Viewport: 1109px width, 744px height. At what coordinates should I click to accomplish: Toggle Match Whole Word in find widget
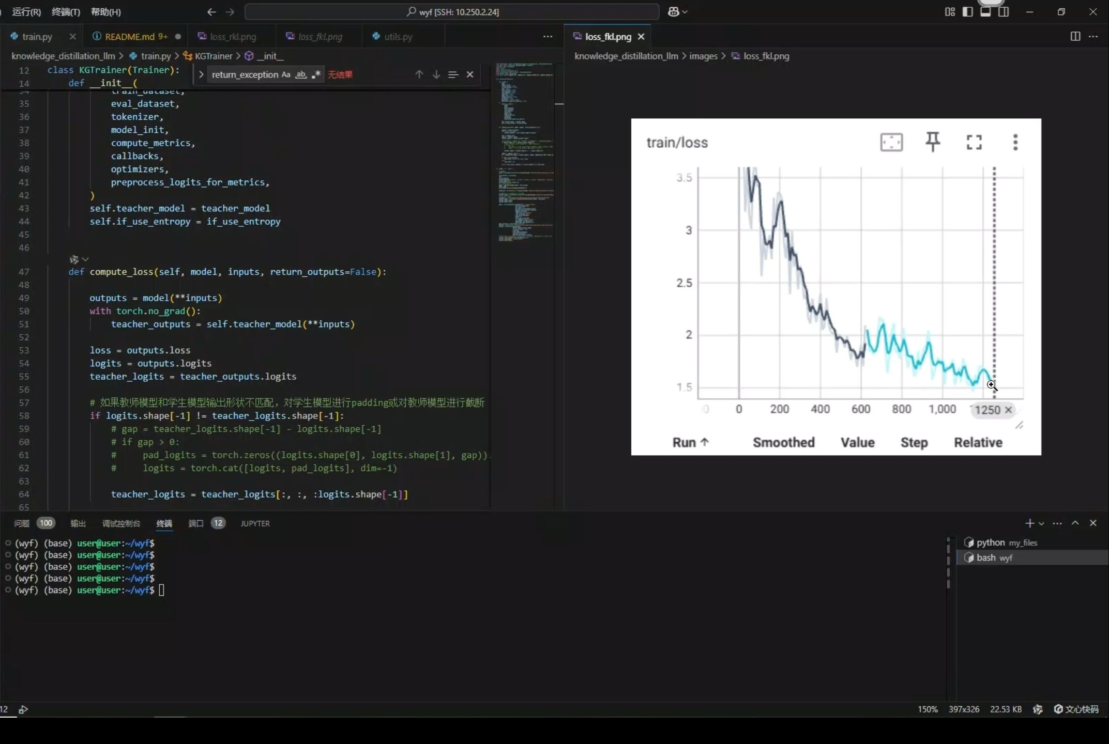click(x=301, y=74)
